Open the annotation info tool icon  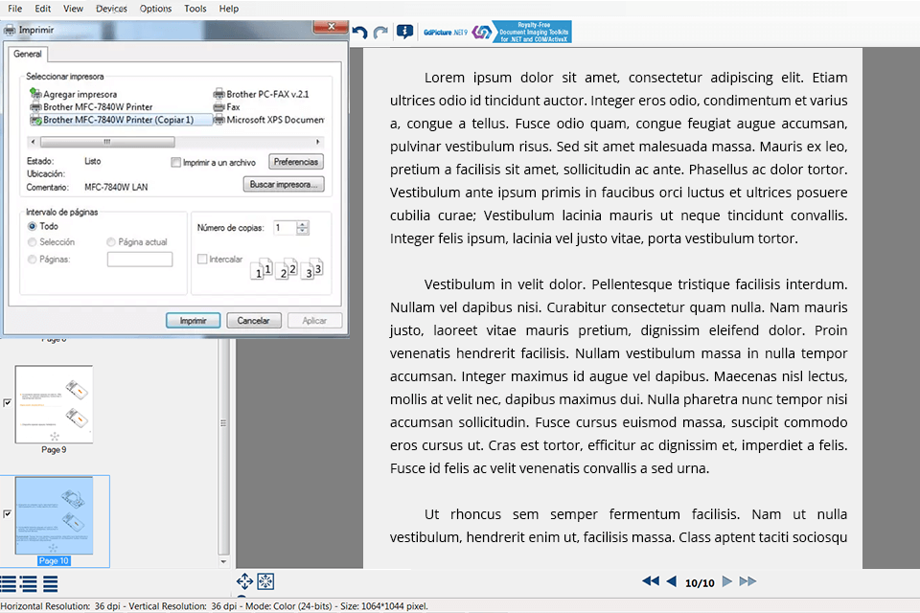403,32
